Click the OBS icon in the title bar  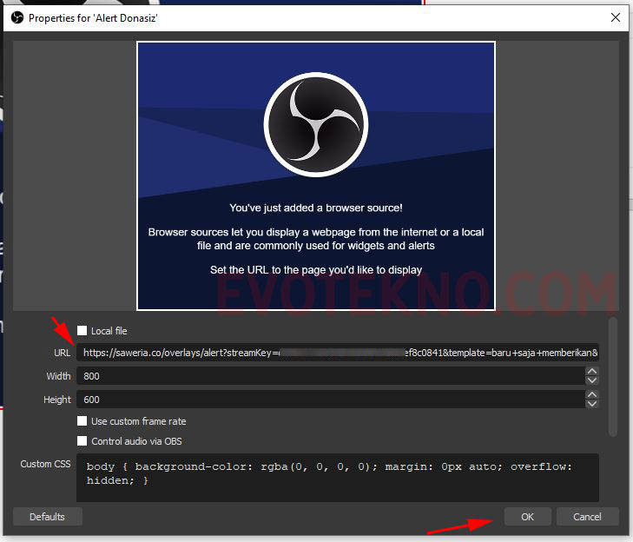[16, 17]
